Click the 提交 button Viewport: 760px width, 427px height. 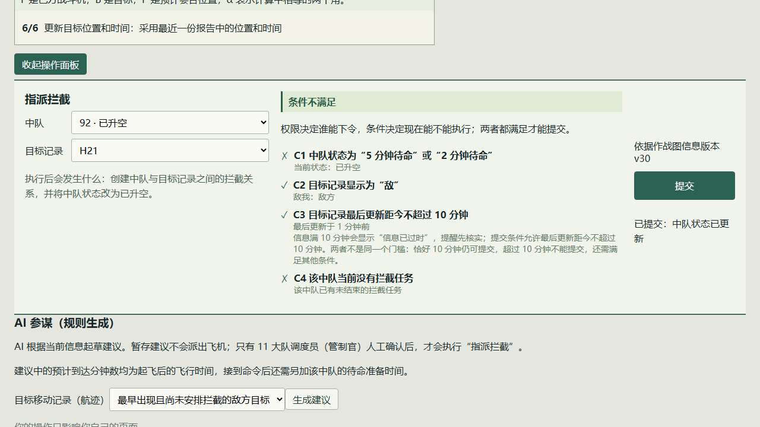(685, 186)
